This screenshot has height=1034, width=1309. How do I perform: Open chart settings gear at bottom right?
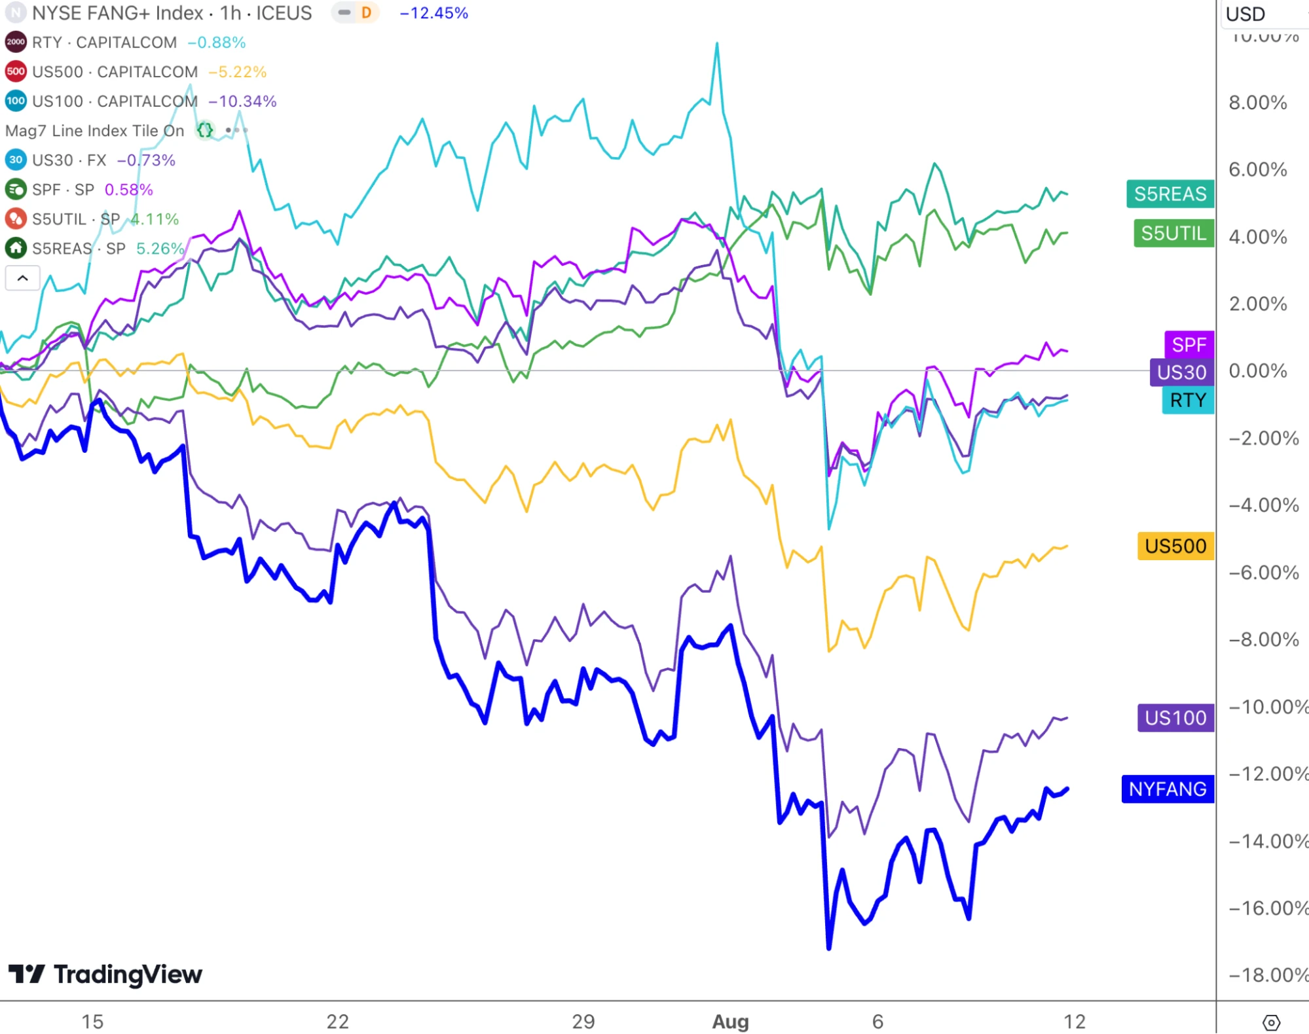pos(1271,1022)
